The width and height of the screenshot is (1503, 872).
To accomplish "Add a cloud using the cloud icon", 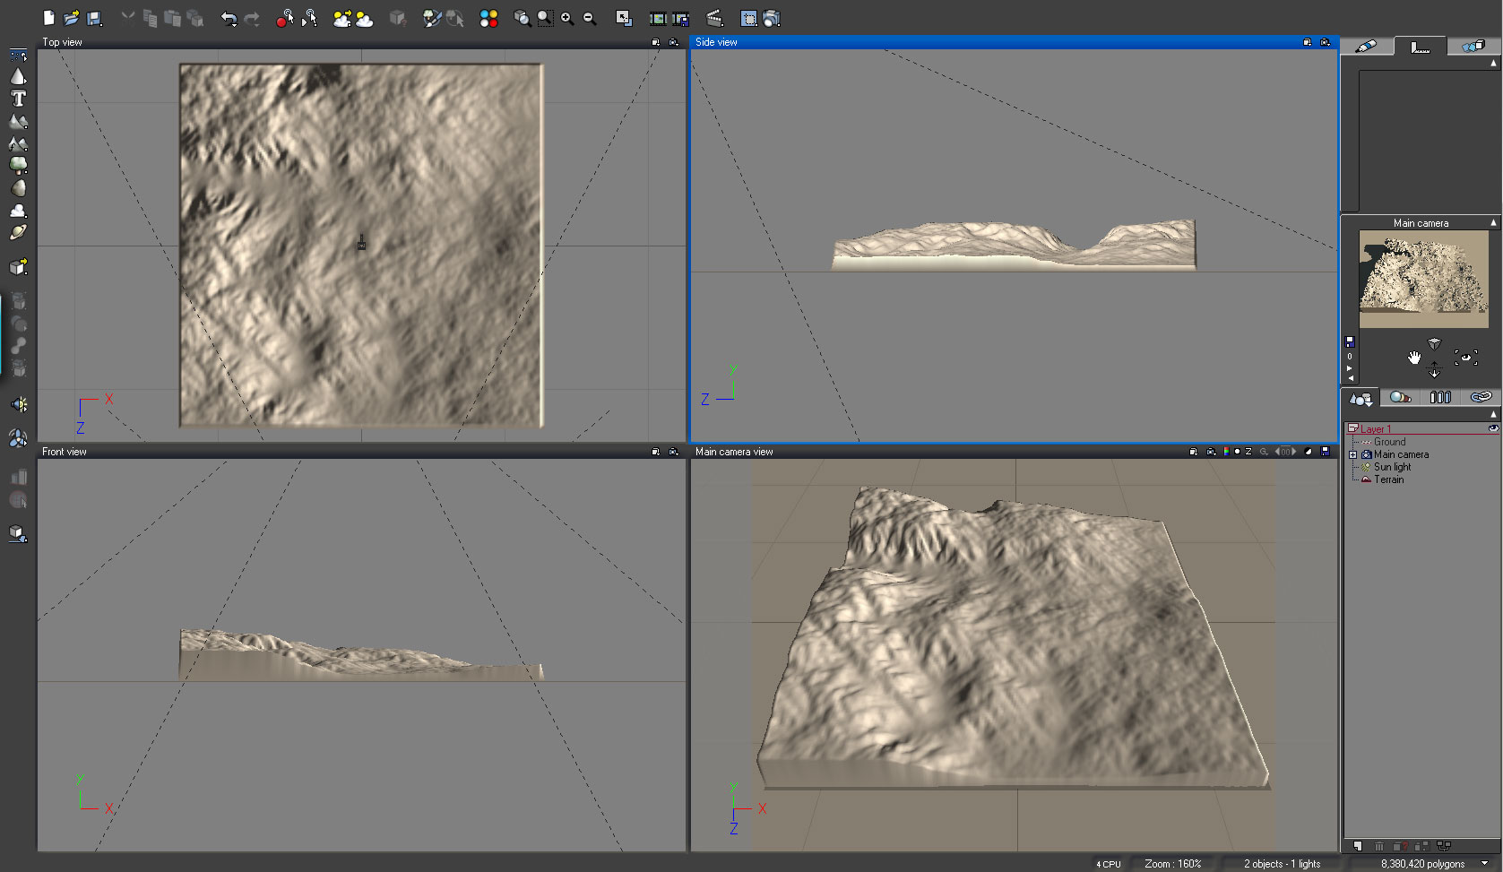I will pos(18,211).
